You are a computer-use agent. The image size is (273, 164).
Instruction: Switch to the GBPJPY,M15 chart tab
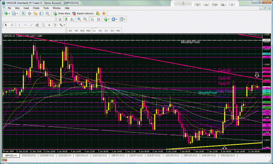coord(118,156)
